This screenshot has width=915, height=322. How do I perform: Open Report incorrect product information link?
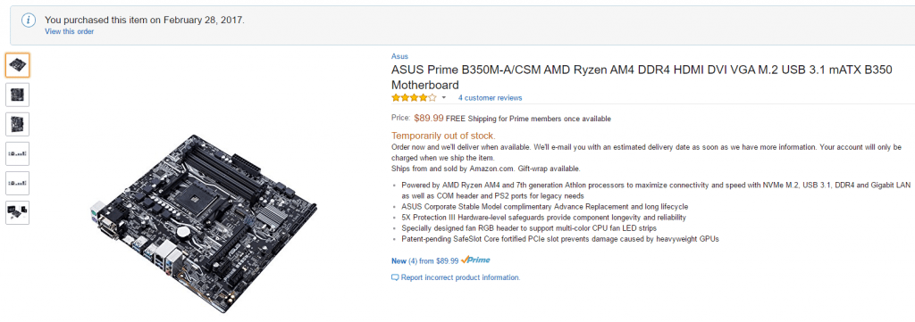pyautogui.click(x=460, y=277)
